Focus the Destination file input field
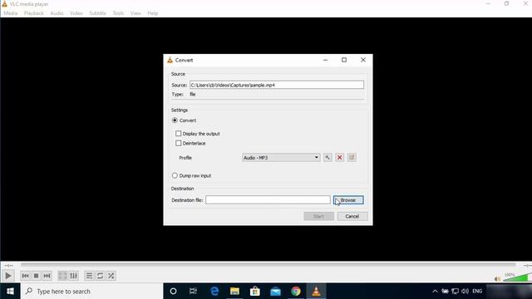Viewport: 532px width, 299px height. point(268,200)
